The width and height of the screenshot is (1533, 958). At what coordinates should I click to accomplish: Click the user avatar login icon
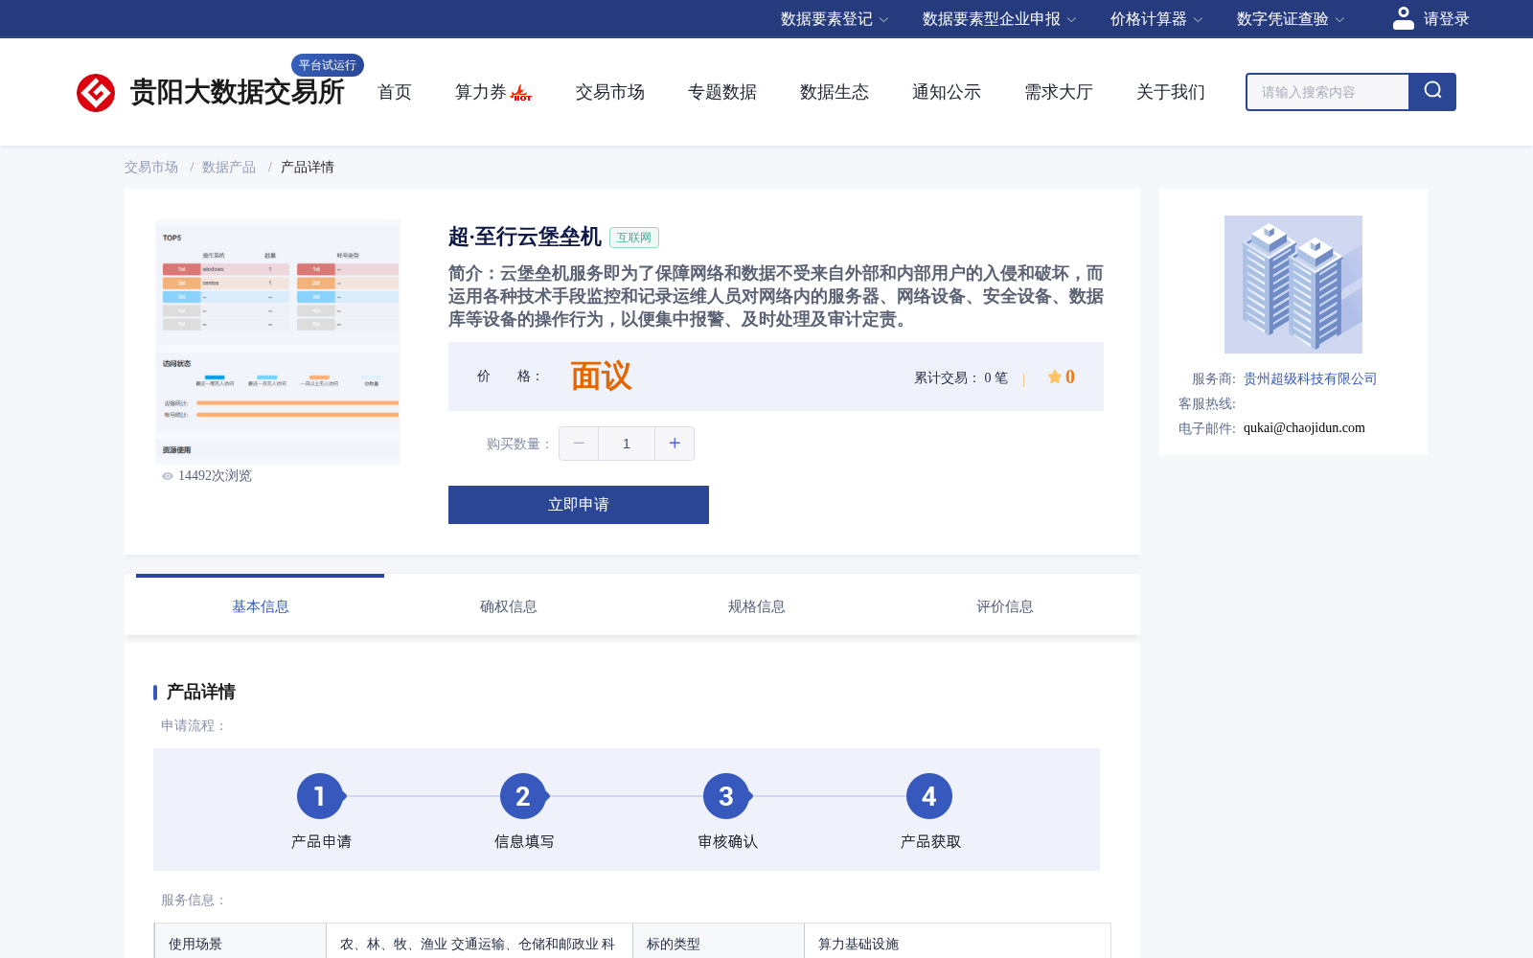[1403, 18]
